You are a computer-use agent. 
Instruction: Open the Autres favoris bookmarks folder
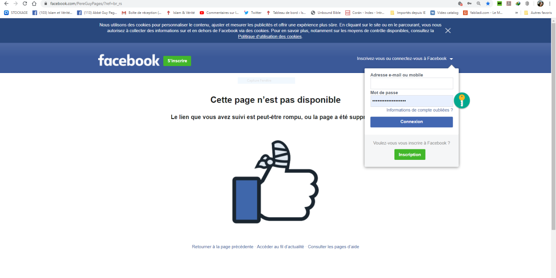pos(538,13)
